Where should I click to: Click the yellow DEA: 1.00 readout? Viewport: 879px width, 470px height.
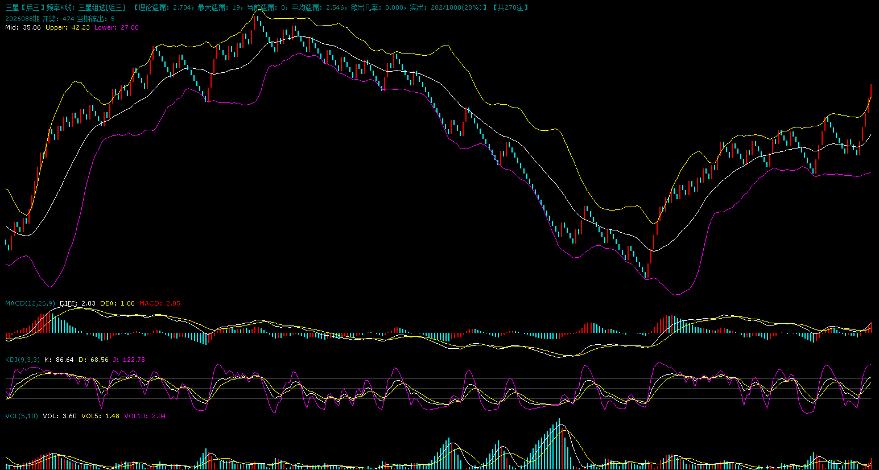coord(117,303)
